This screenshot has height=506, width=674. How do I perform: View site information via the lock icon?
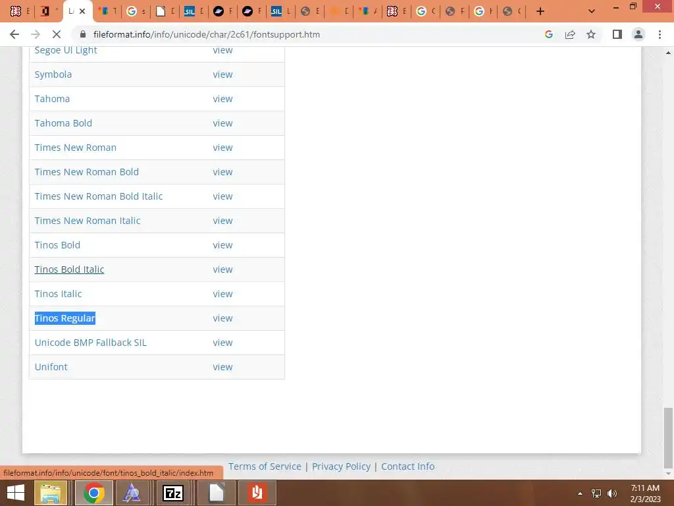(x=84, y=34)
